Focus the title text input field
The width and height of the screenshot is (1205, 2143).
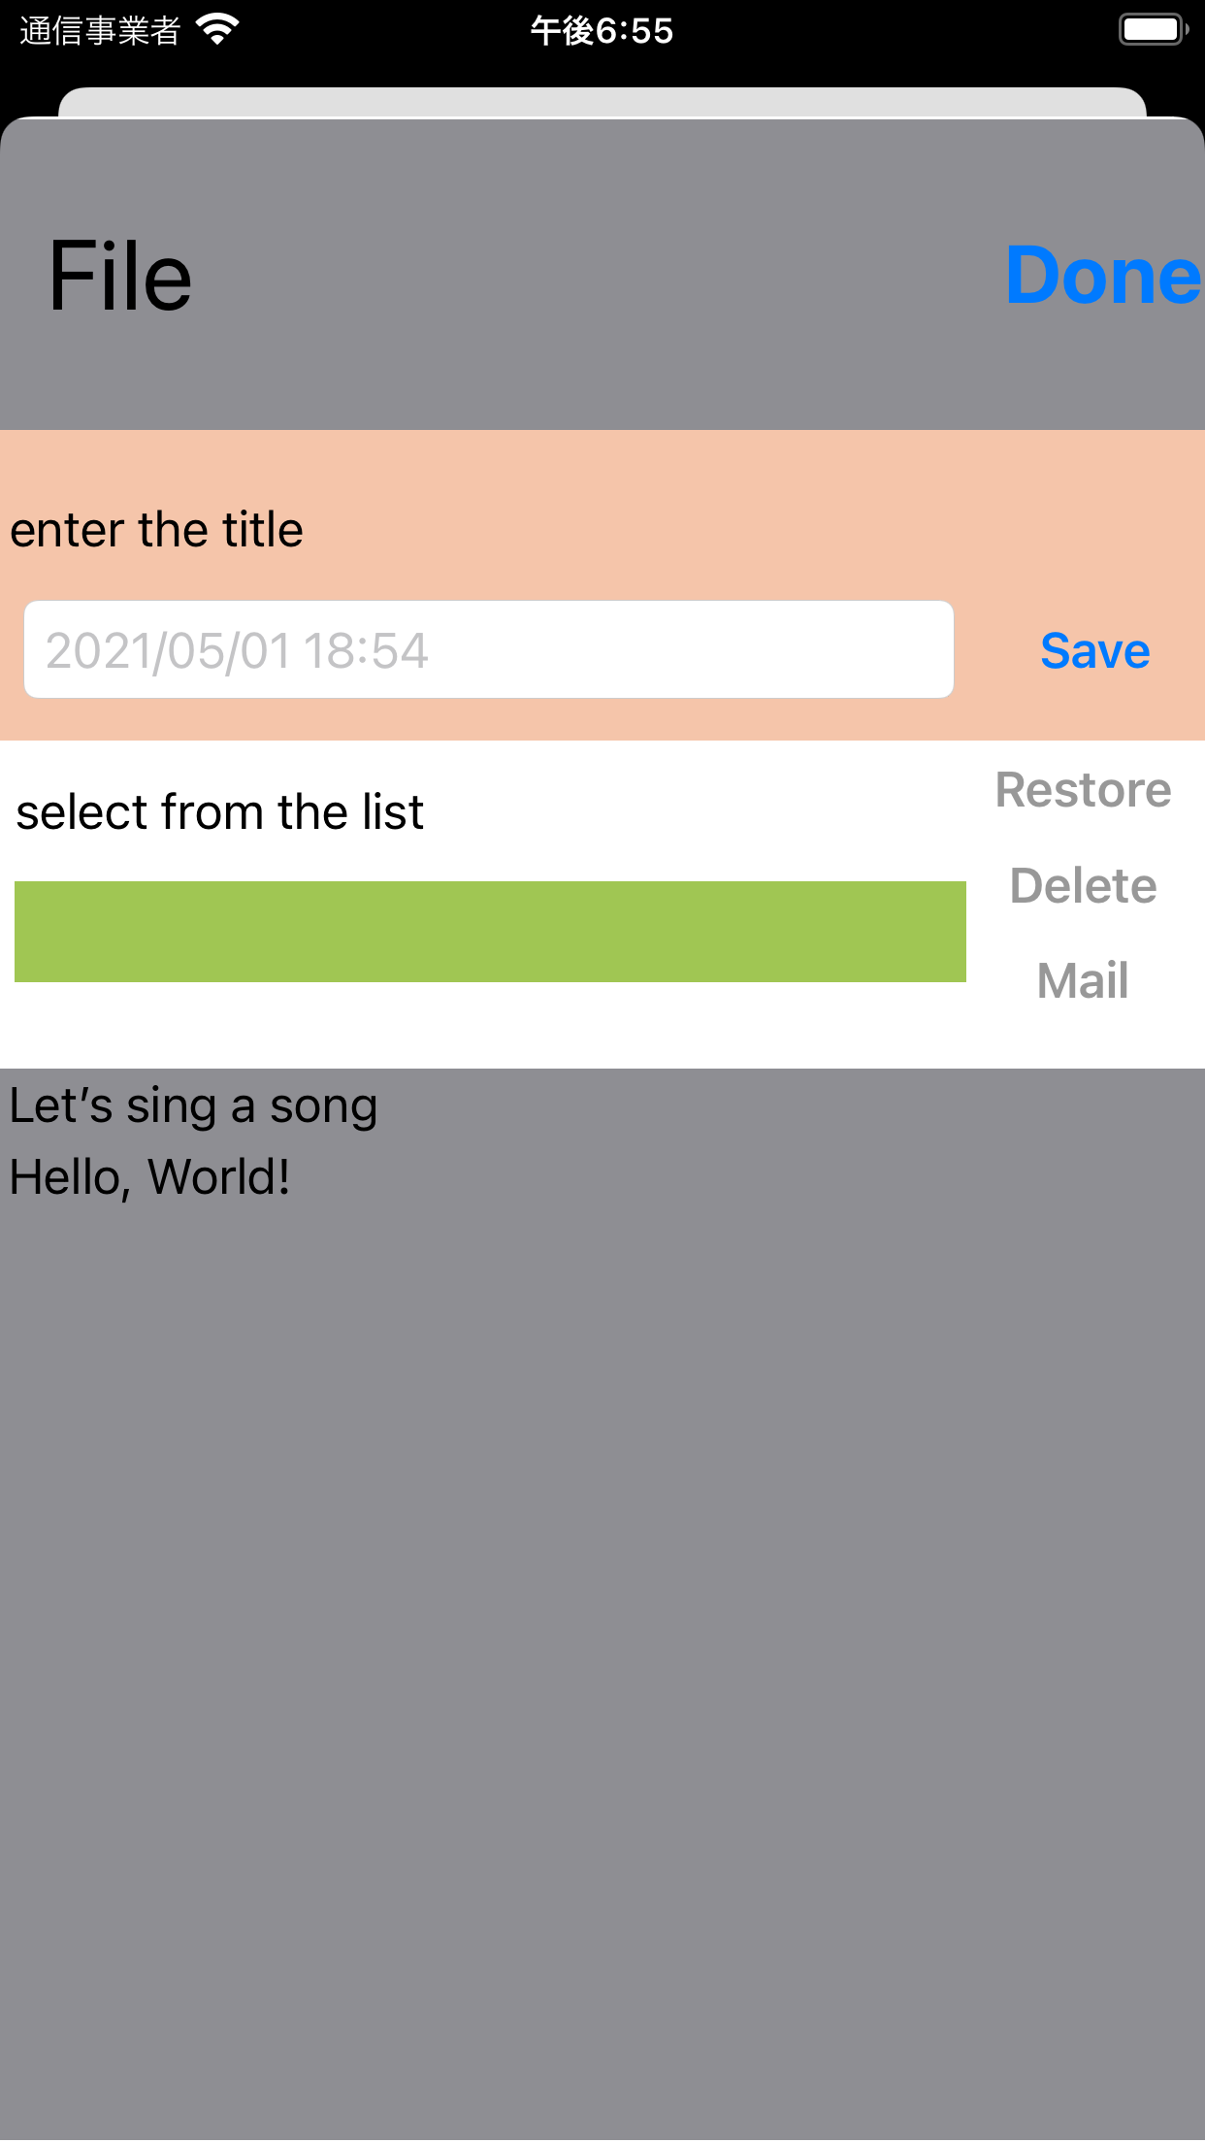tap(489, 649)
